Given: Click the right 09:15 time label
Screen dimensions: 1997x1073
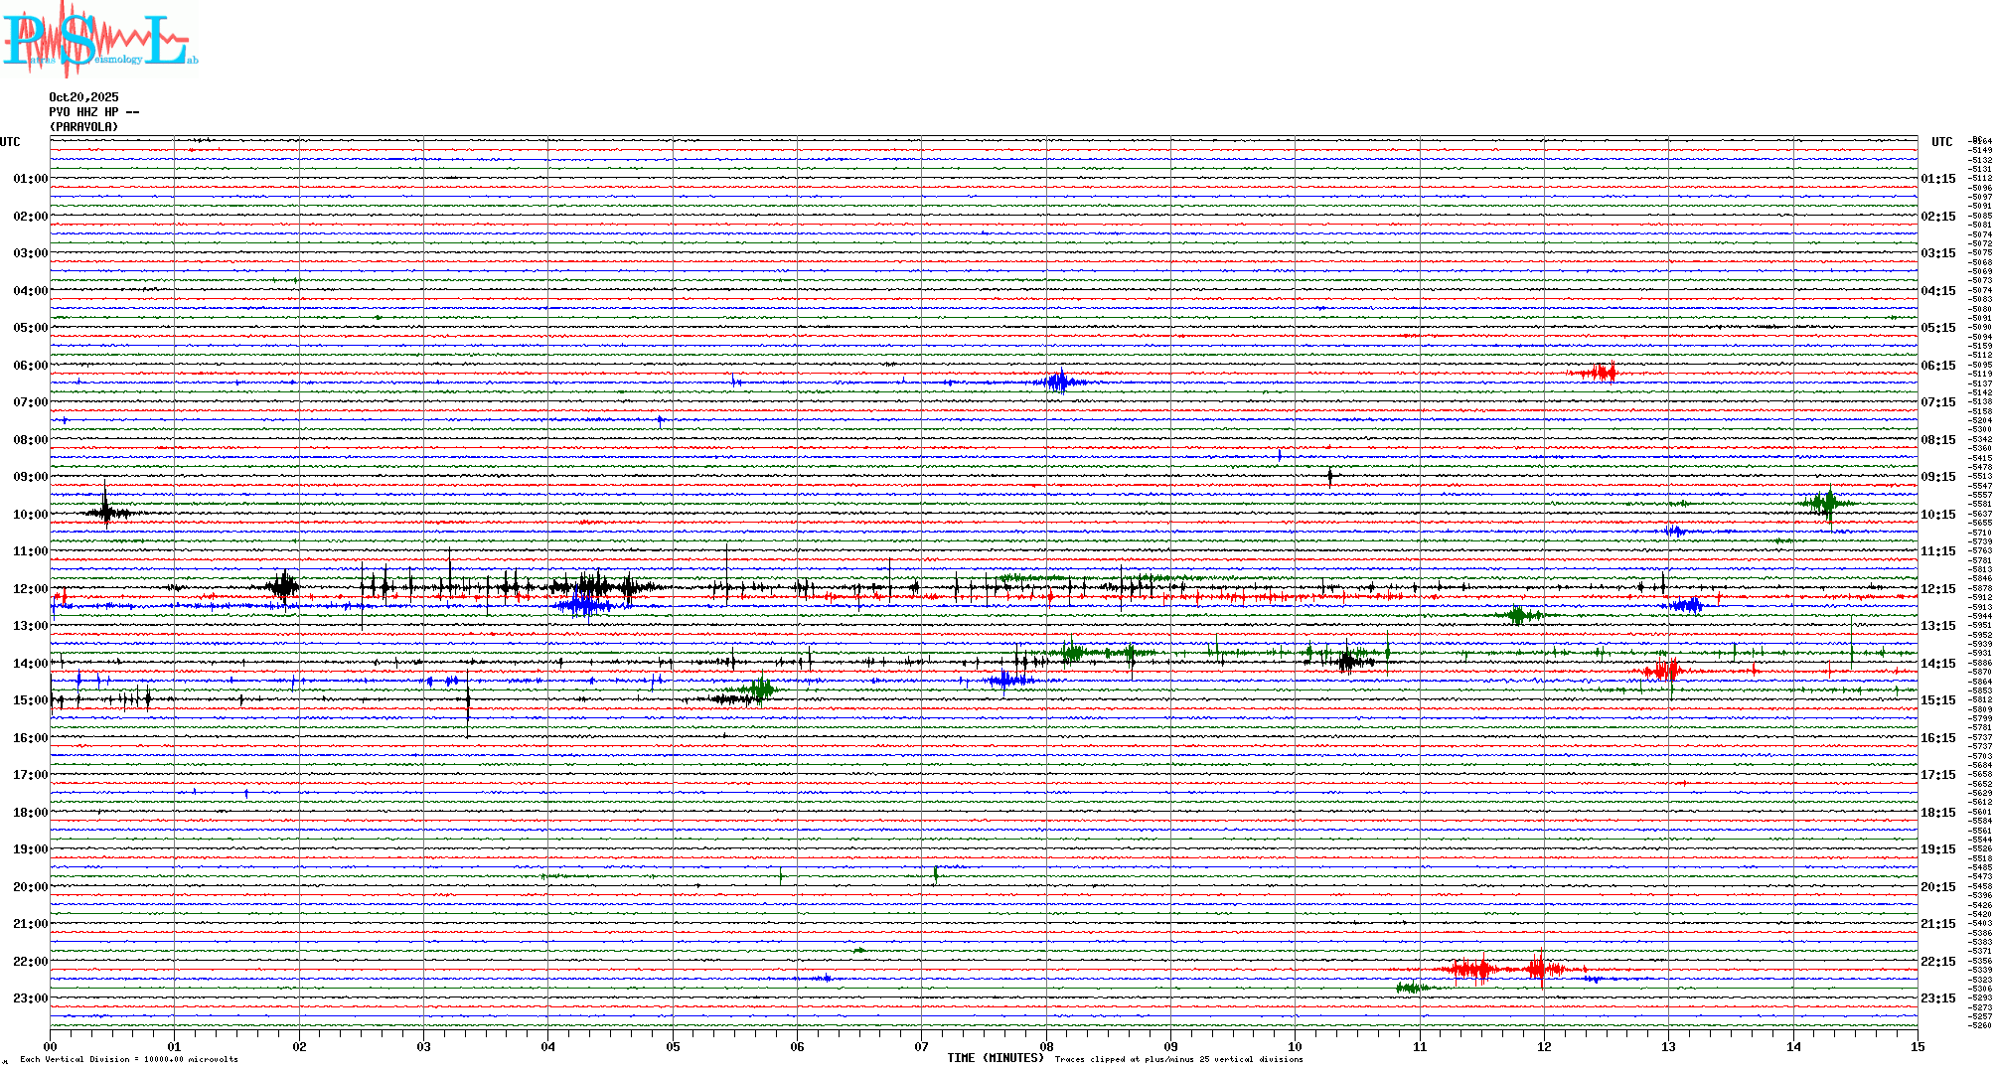Looking at the screenshot, I should pos(1937,477).
